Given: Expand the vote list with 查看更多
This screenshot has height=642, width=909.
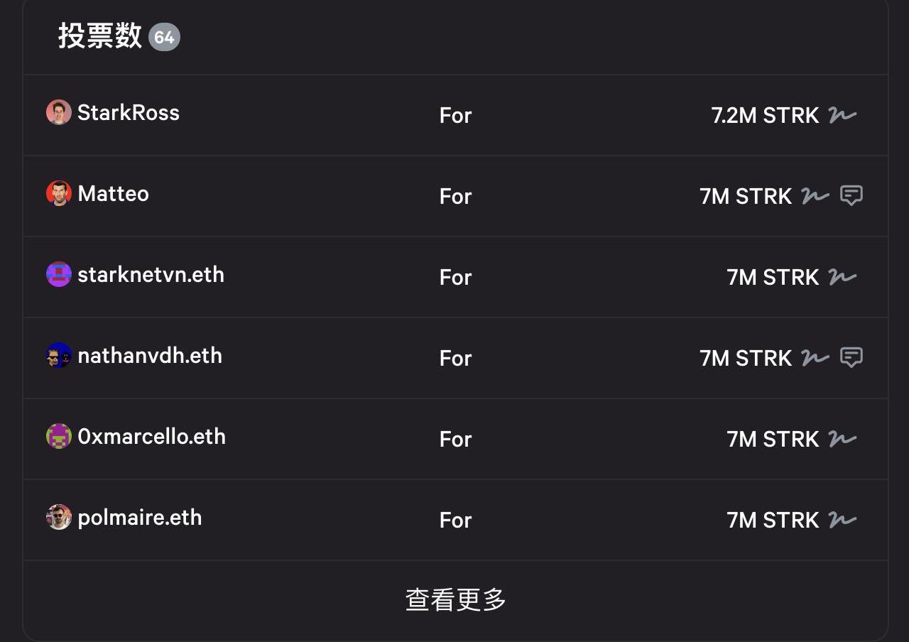Looking at the screenshot, I should [455, 600].
